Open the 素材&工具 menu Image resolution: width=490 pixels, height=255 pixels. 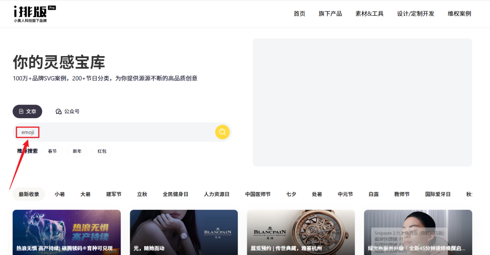click(x=369, y=14)
